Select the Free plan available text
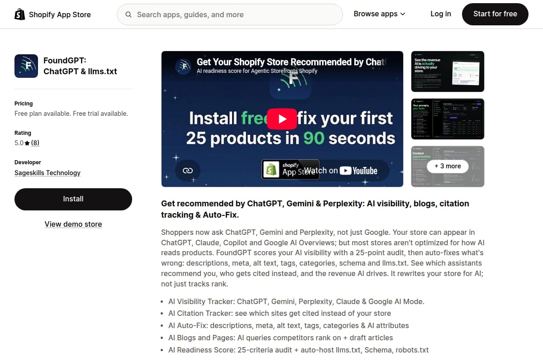Viewport: 543px width, 362px height. [x=71, y=114]
